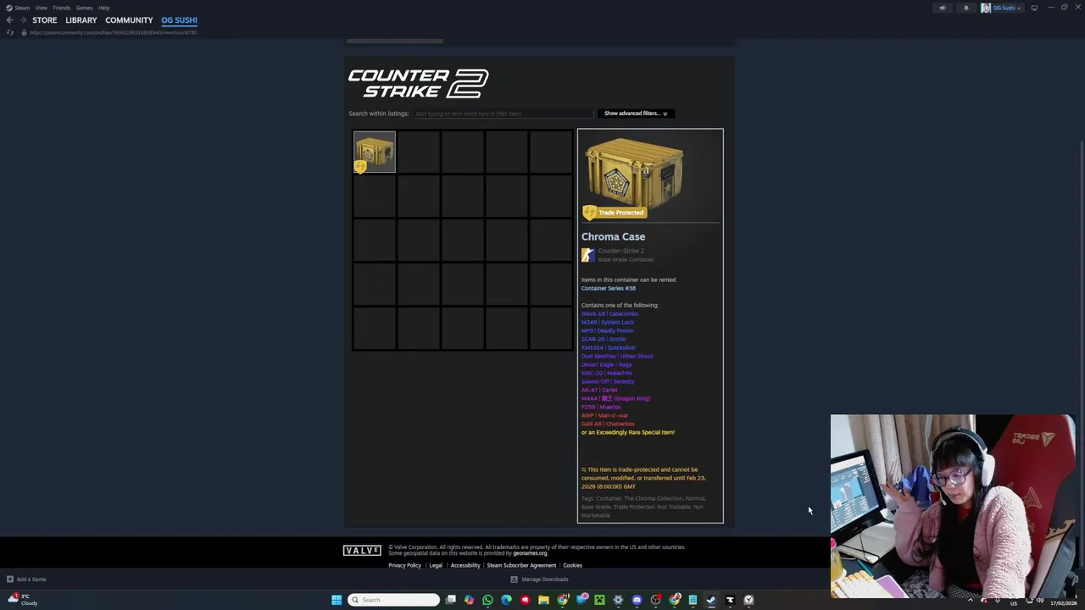Click Galil AR | Chatterbox entry

point(608,424)
